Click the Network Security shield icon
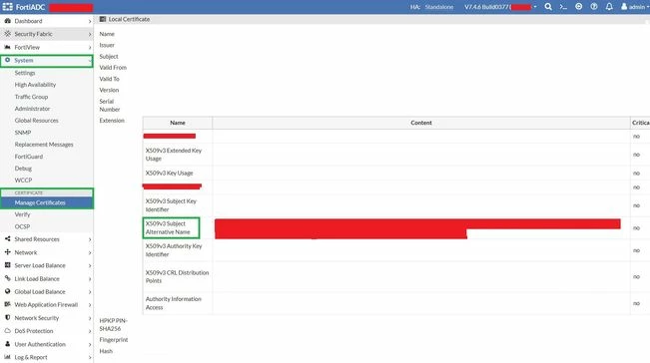 click(x=7, y=317)
